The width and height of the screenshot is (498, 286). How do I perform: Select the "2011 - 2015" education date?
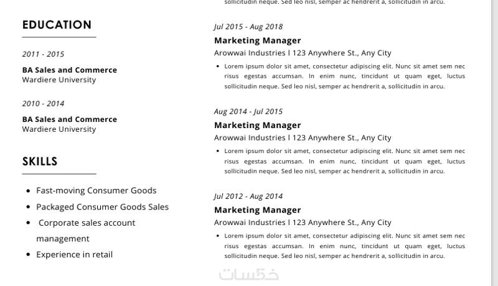click(x=43, y=54)
